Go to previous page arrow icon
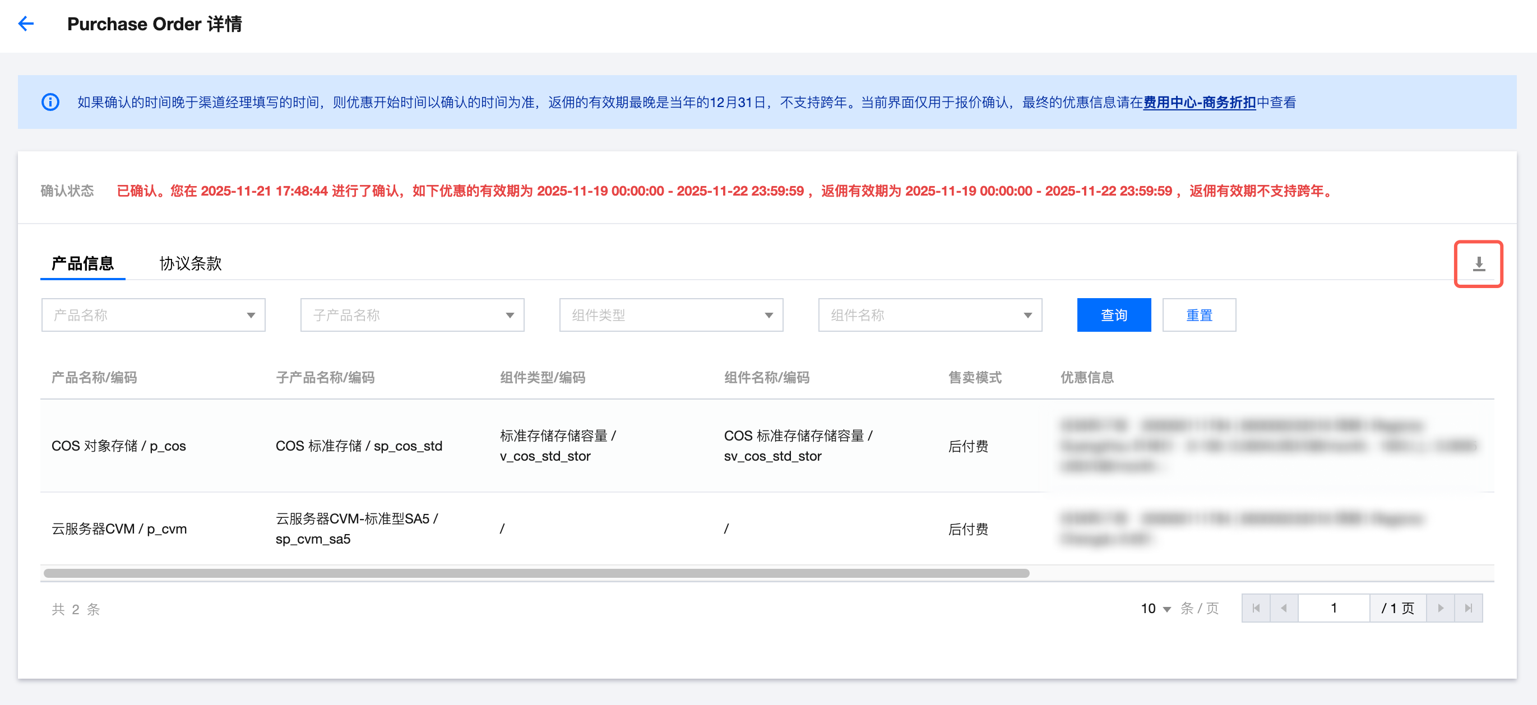The width and height of the screenshot is (1537, 705). [1284, 608]
